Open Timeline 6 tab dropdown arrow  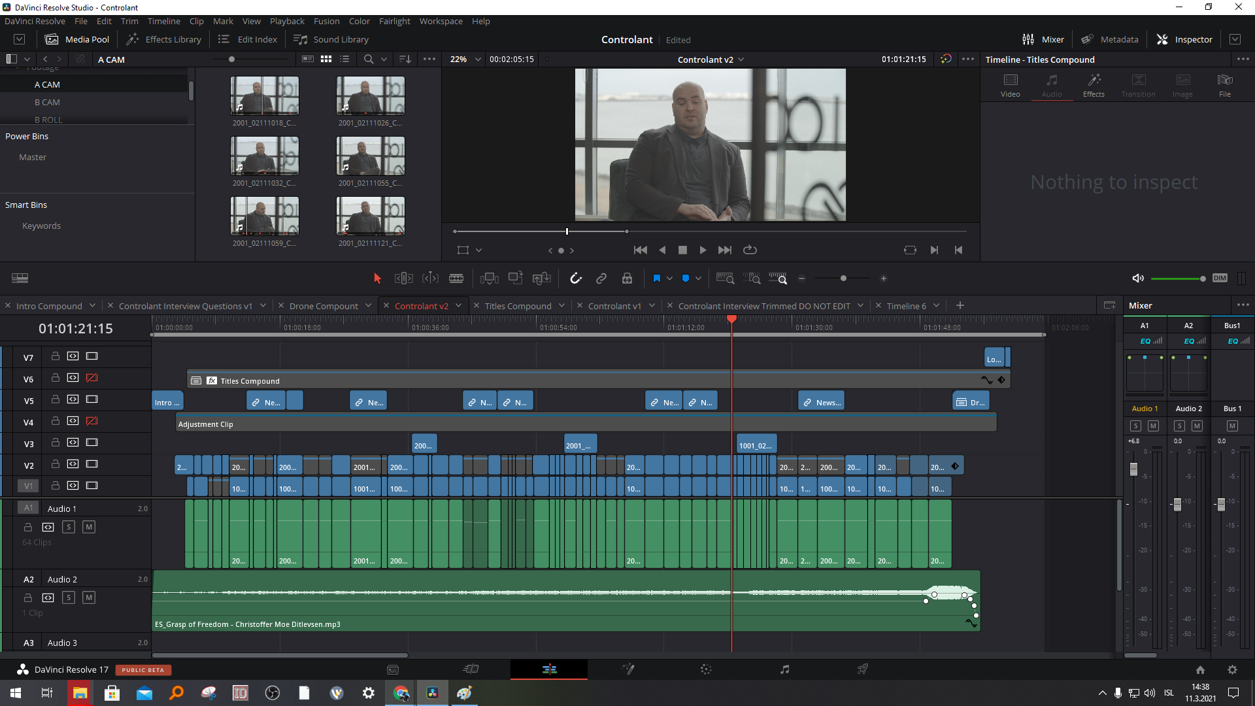coord(936,305)
